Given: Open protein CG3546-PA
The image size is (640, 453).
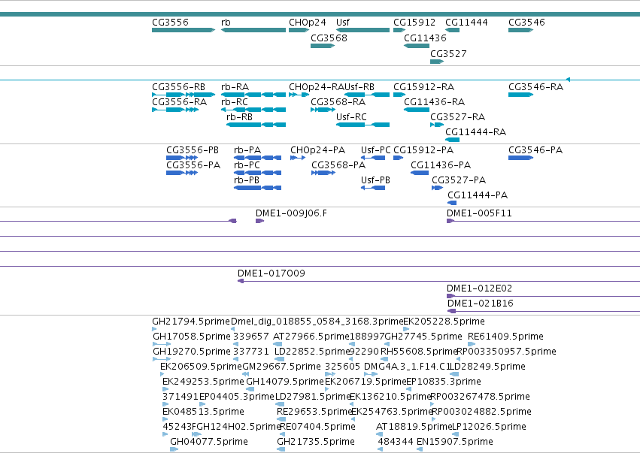Looking at the screenshot, I should [521, 158].
